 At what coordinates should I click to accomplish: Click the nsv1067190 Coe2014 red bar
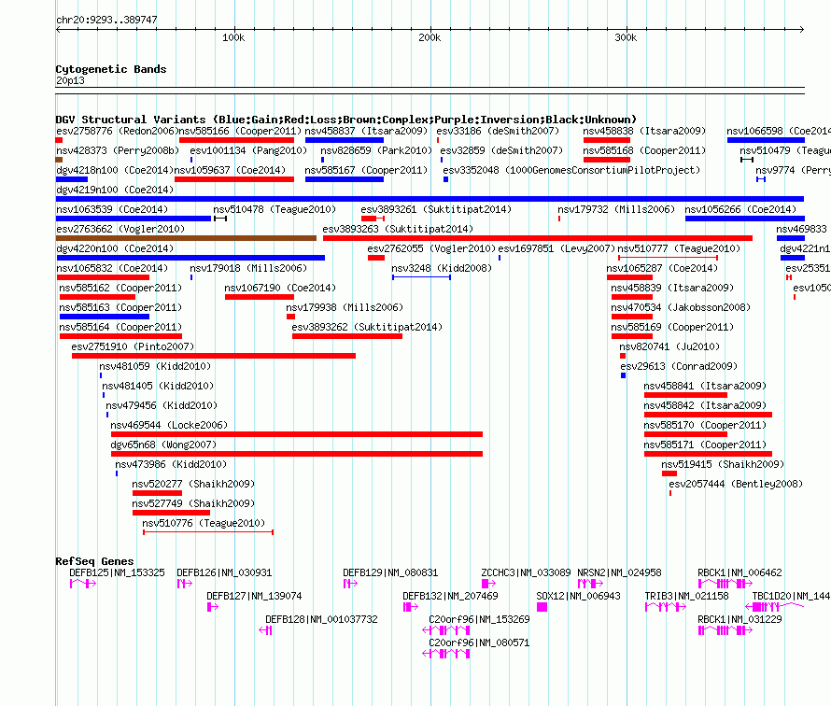tap(260, 297)
